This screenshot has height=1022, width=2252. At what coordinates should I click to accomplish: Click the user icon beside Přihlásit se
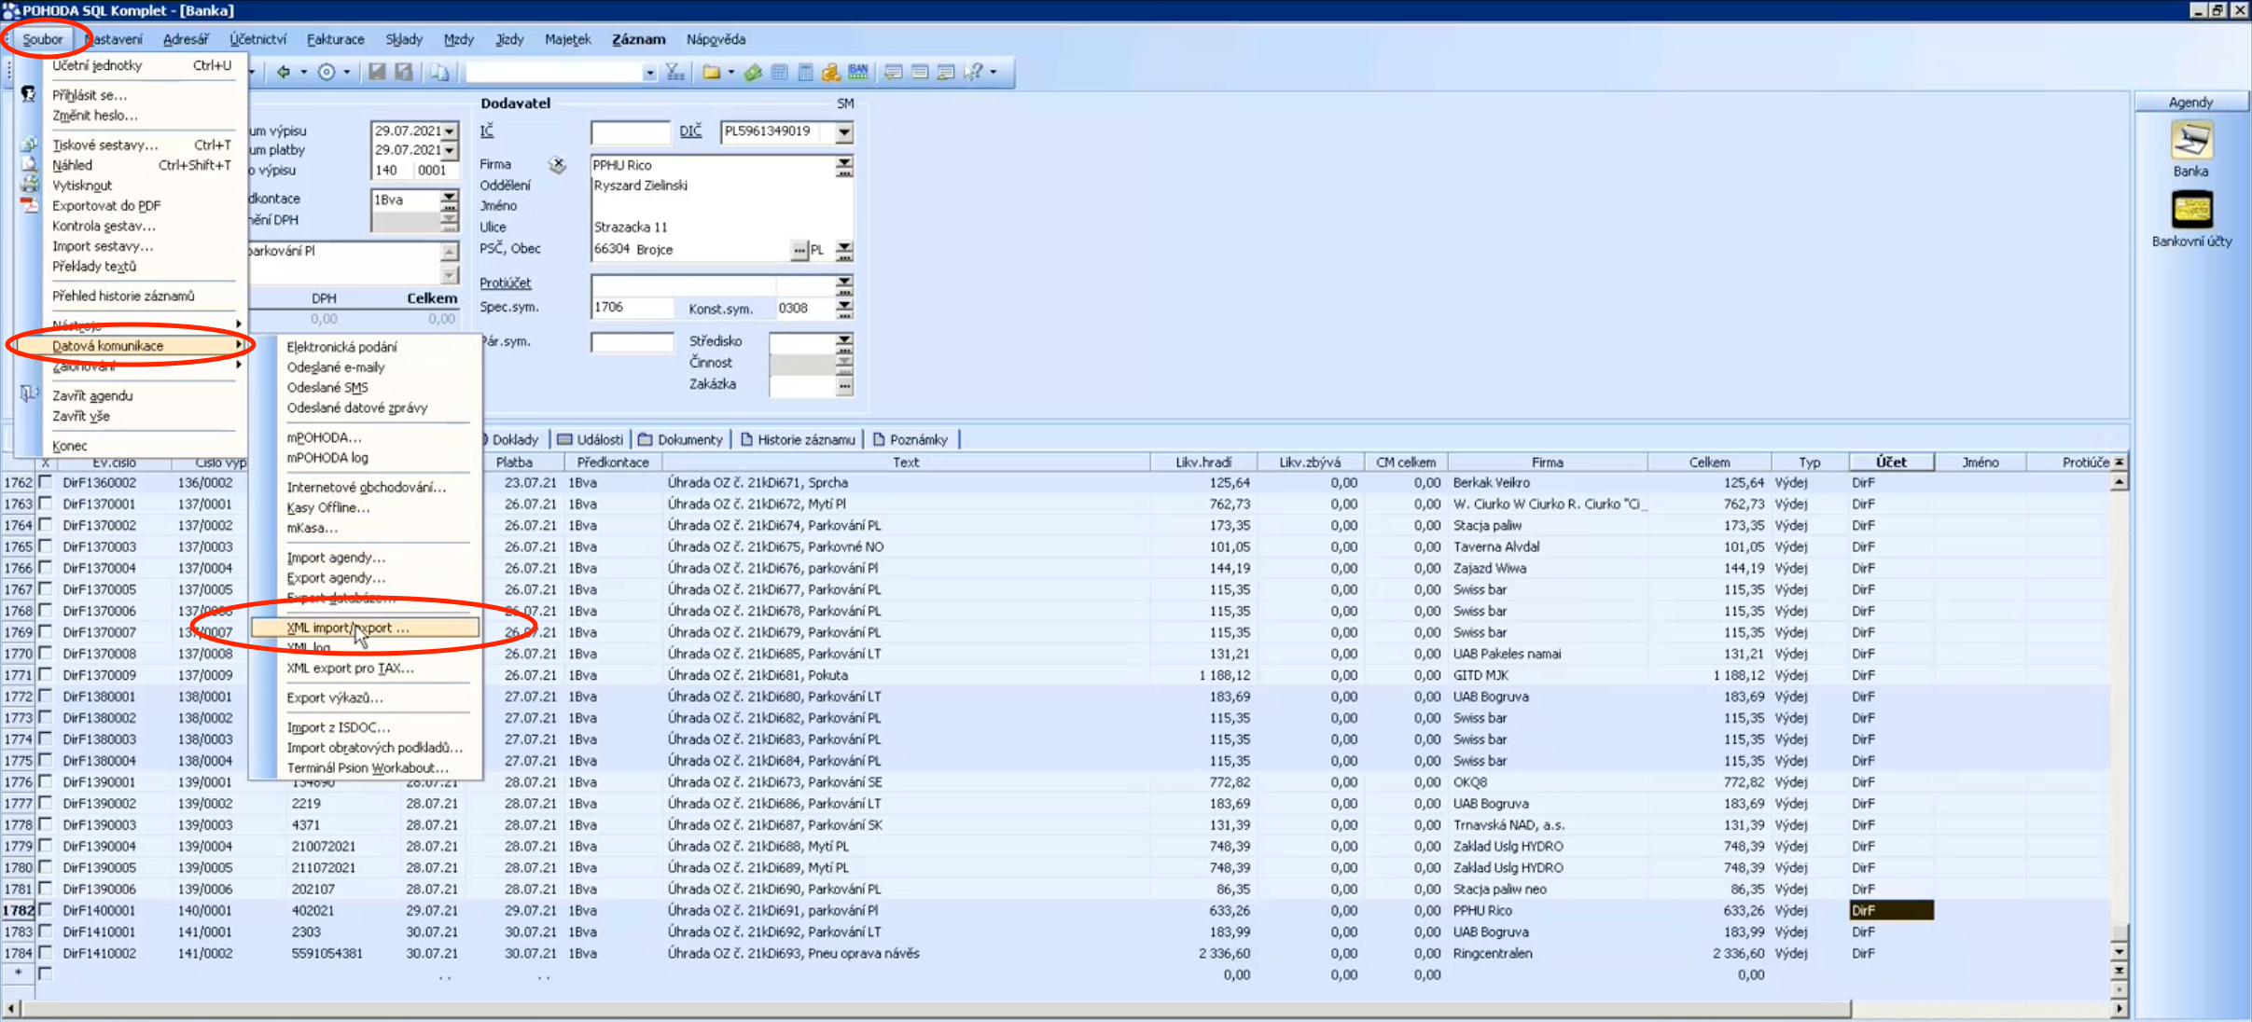coord(29,94)
